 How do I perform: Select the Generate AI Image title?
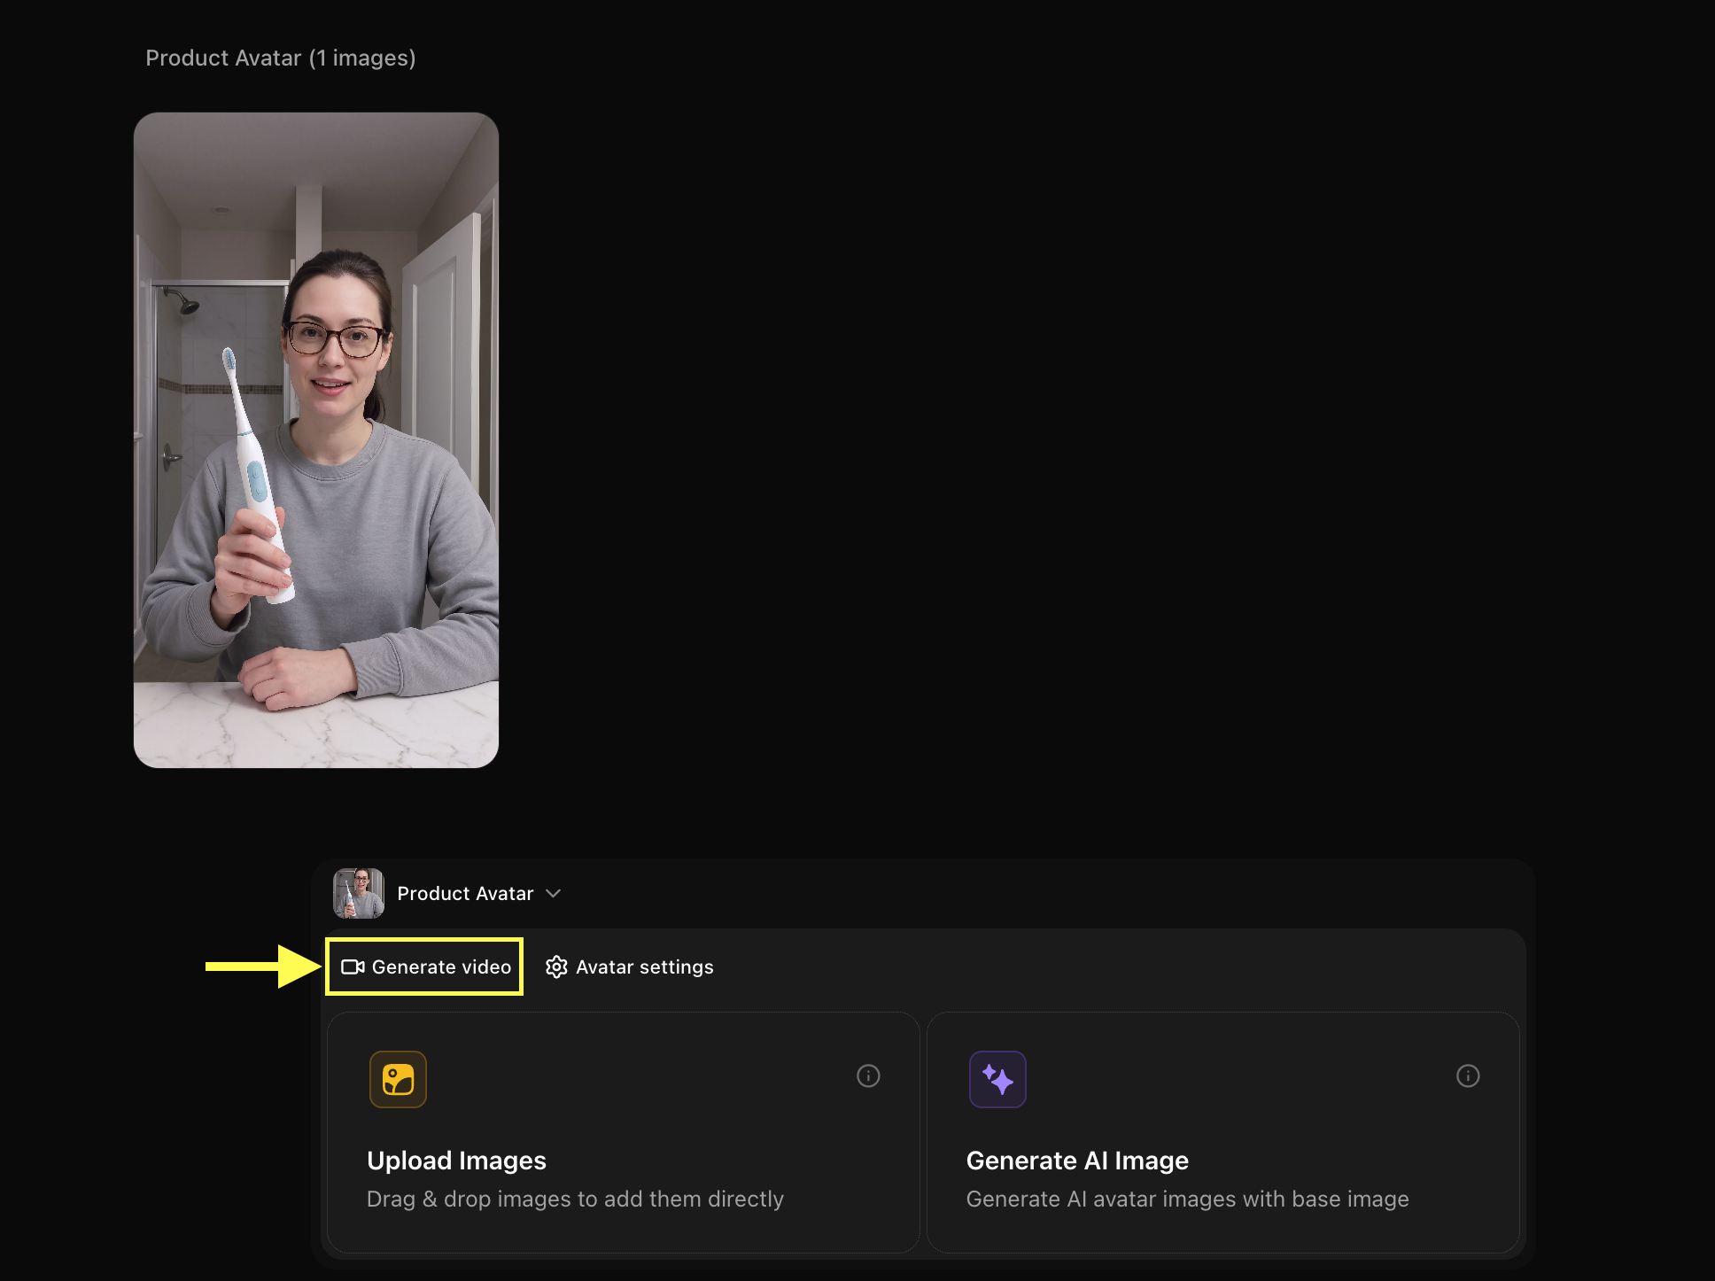1077,1161
